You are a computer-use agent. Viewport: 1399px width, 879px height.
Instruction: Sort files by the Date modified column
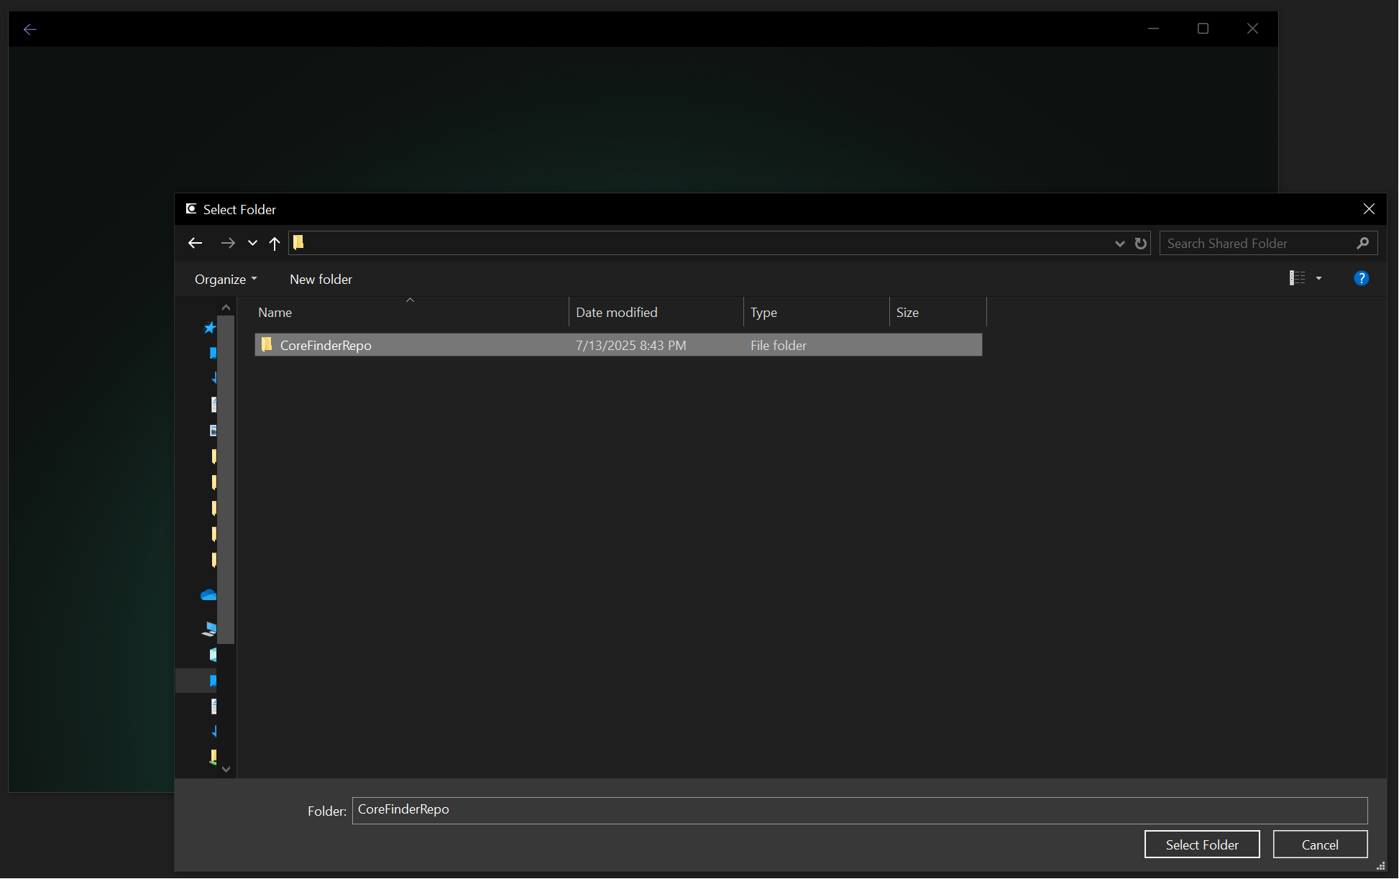616,312
